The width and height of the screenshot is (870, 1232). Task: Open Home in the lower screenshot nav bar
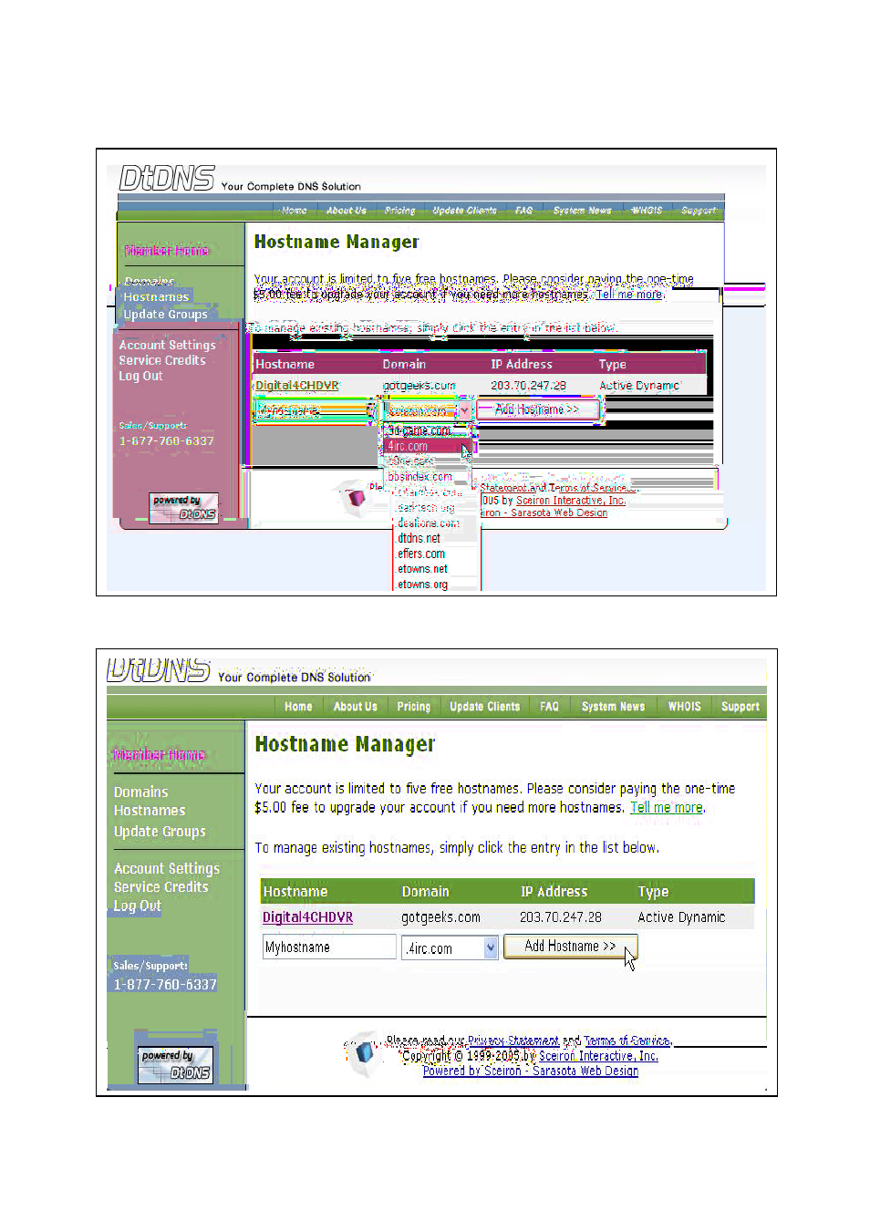[298, 707]
